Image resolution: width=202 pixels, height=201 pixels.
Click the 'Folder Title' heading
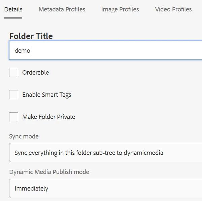[31, 36]
